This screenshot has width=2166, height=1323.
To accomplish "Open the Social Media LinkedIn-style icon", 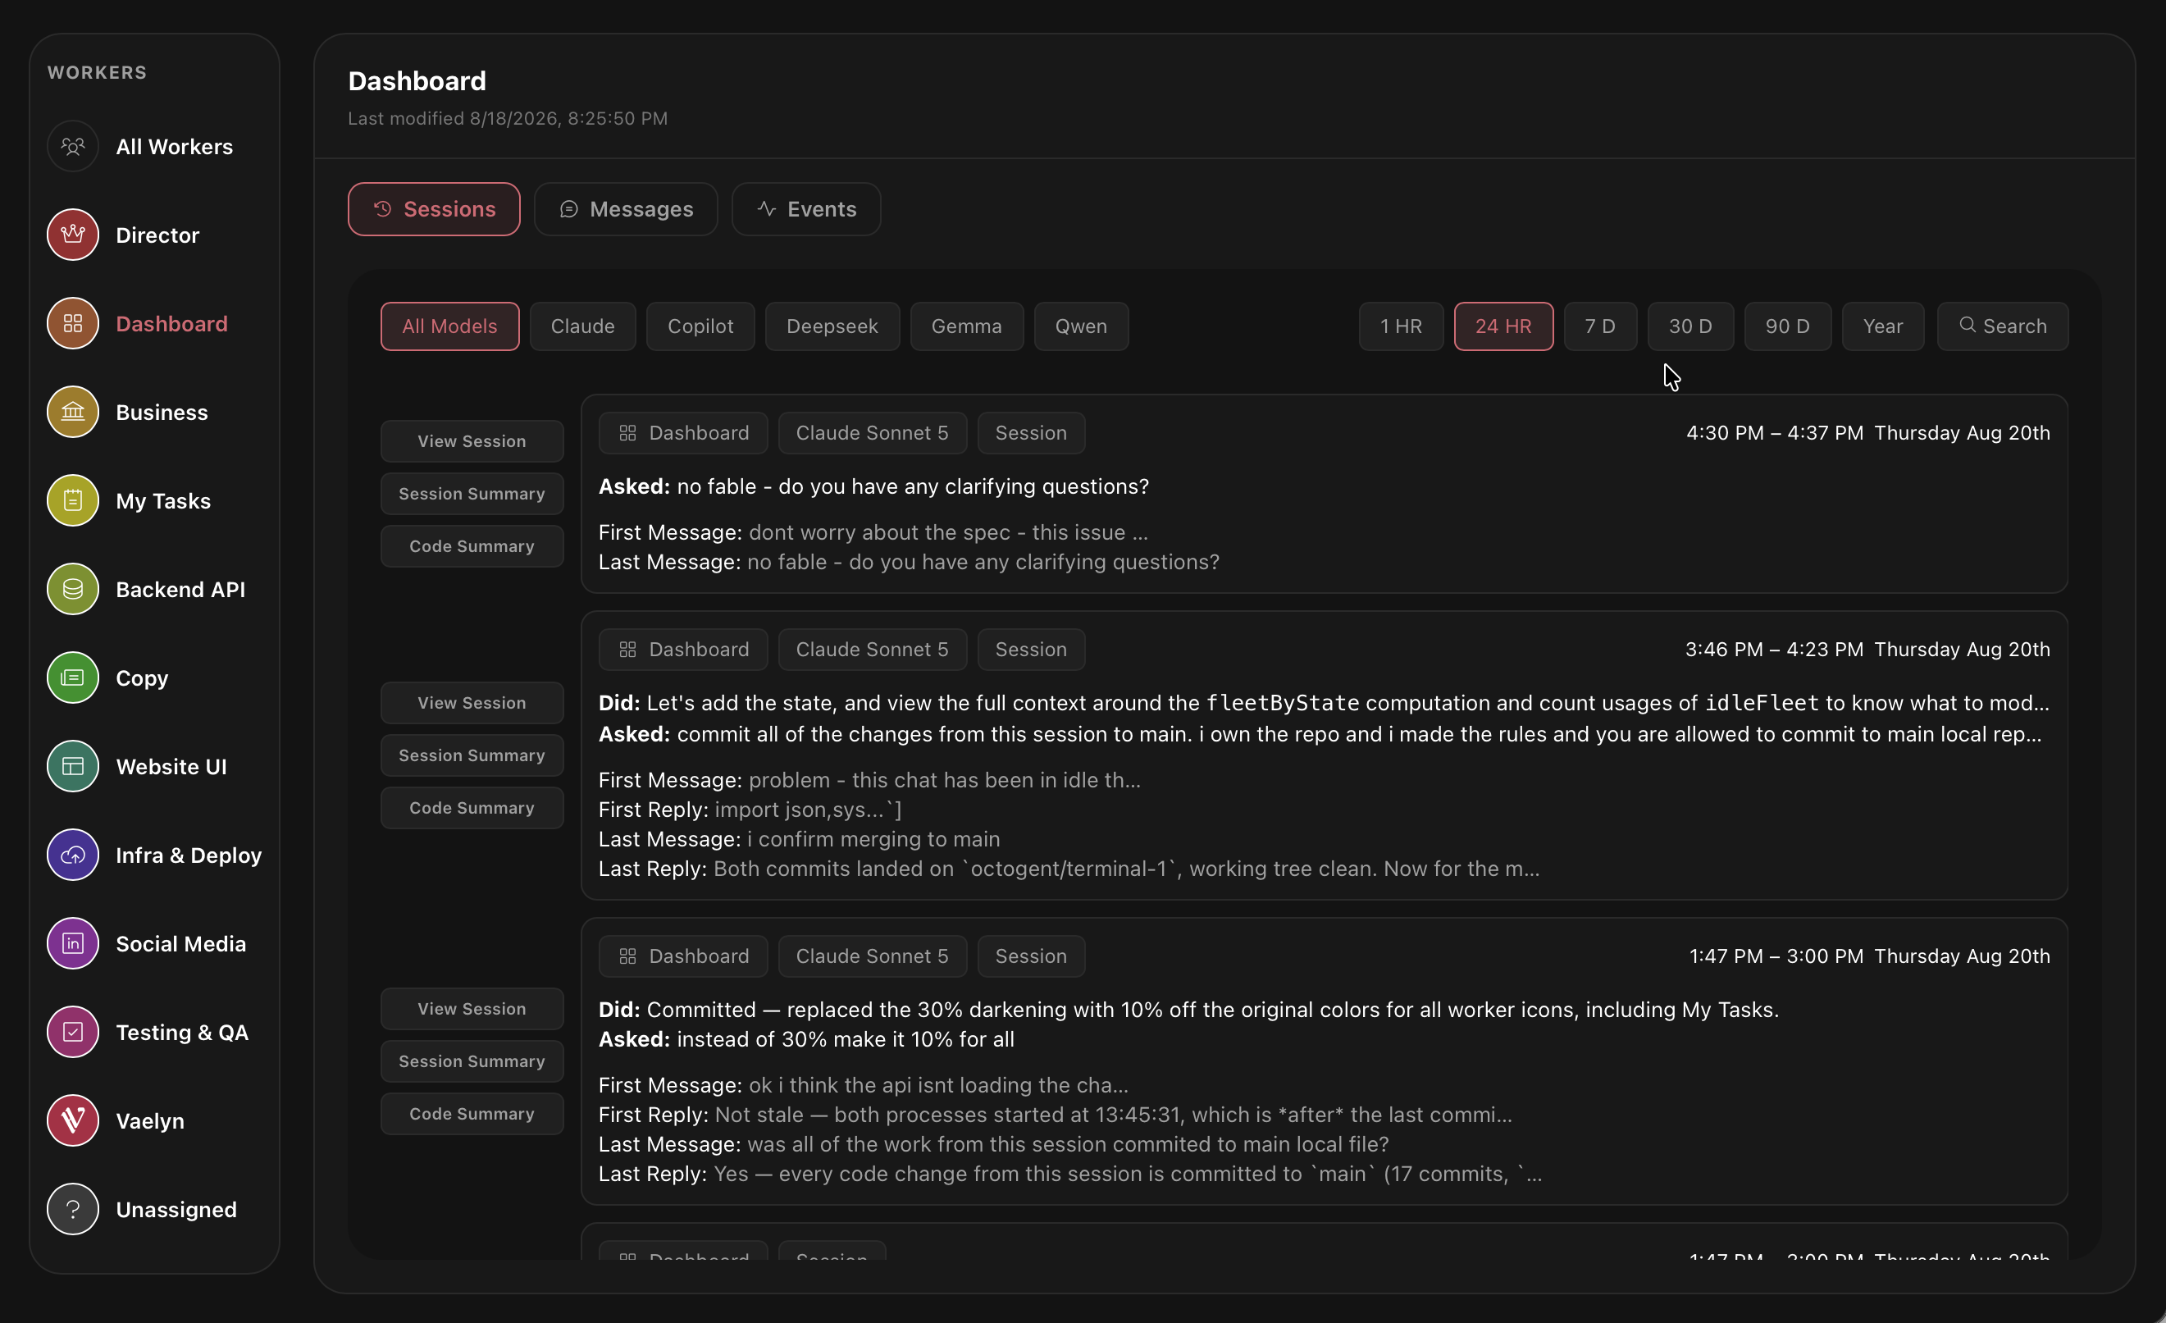I will click(x=73, y=943).
